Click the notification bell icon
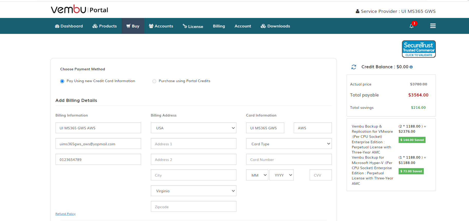The height and width of the screenshot is (221, 469). click(x=411, y=26)
